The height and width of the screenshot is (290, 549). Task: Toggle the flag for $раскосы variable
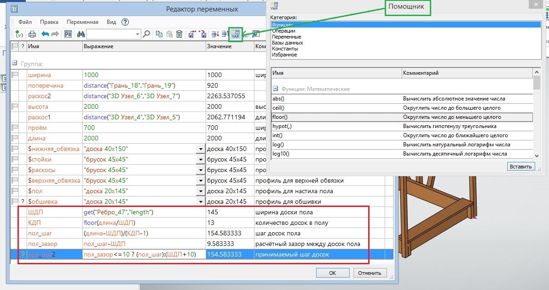(15, 170)
